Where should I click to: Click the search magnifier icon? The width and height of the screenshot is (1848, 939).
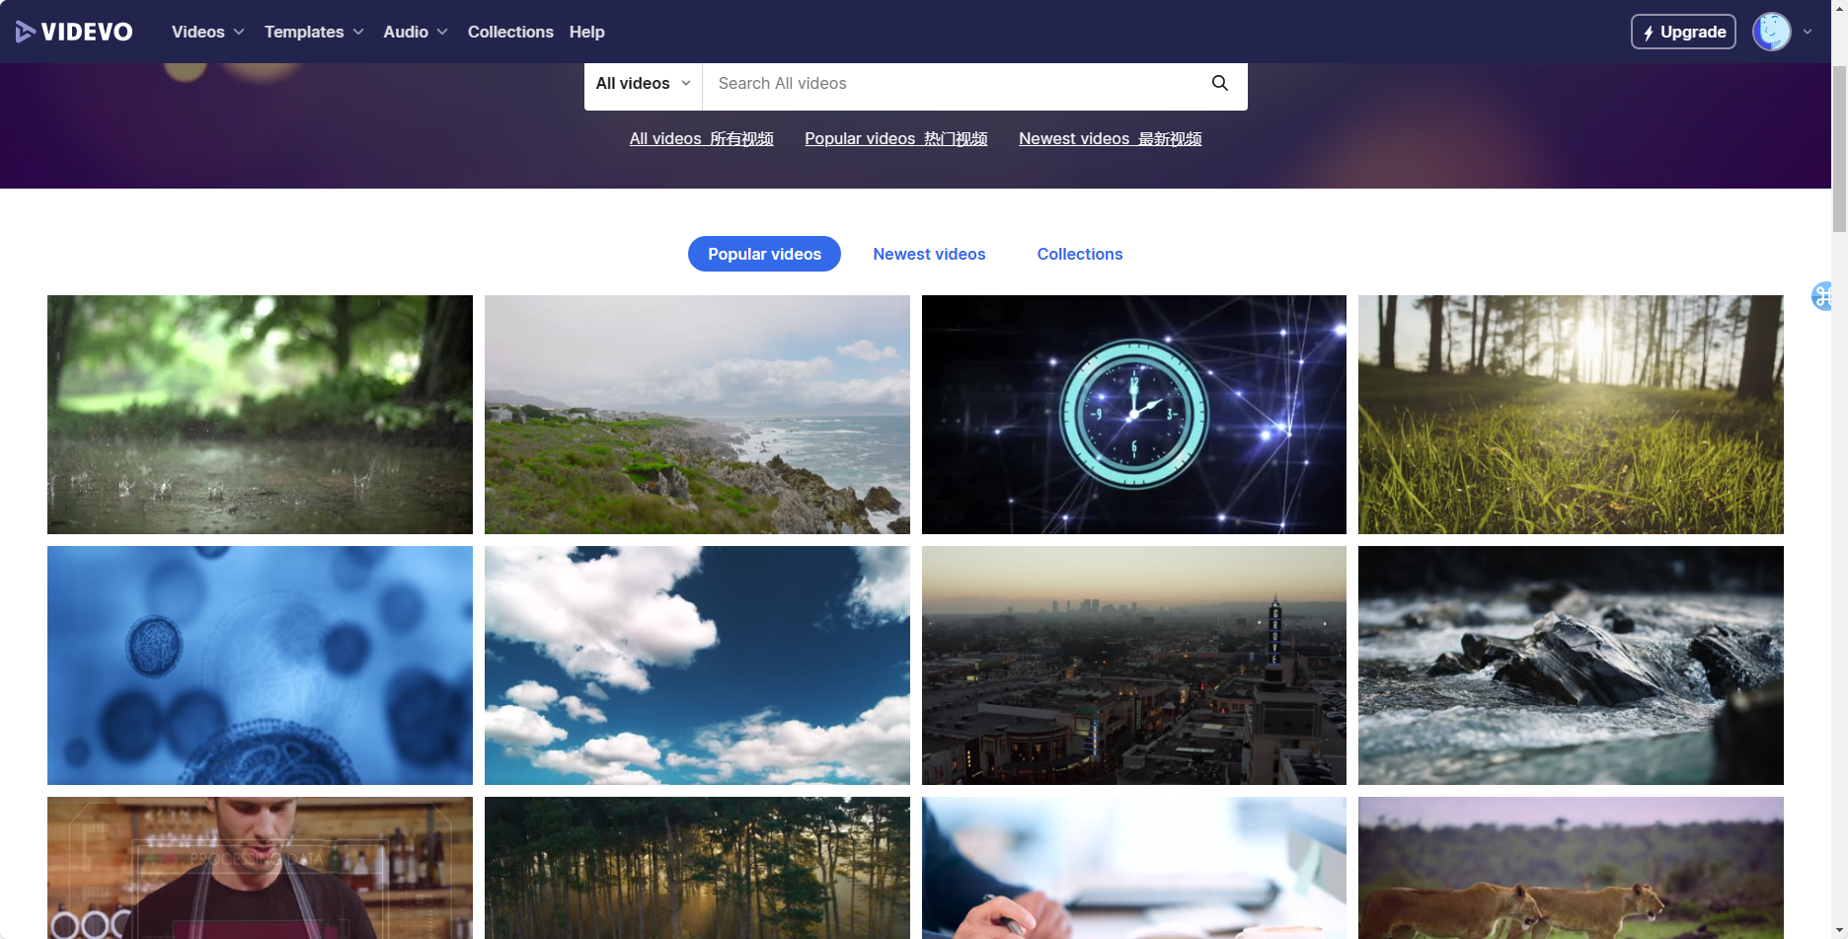click(1220, 83)
